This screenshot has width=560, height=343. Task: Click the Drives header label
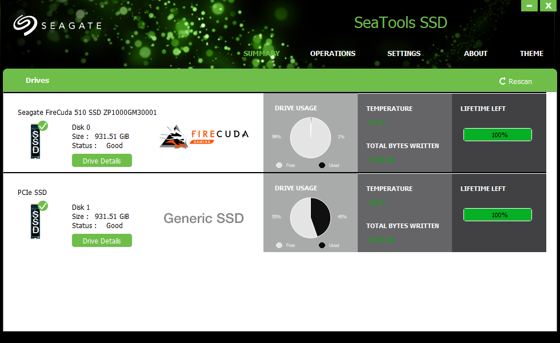coord(38,81)
